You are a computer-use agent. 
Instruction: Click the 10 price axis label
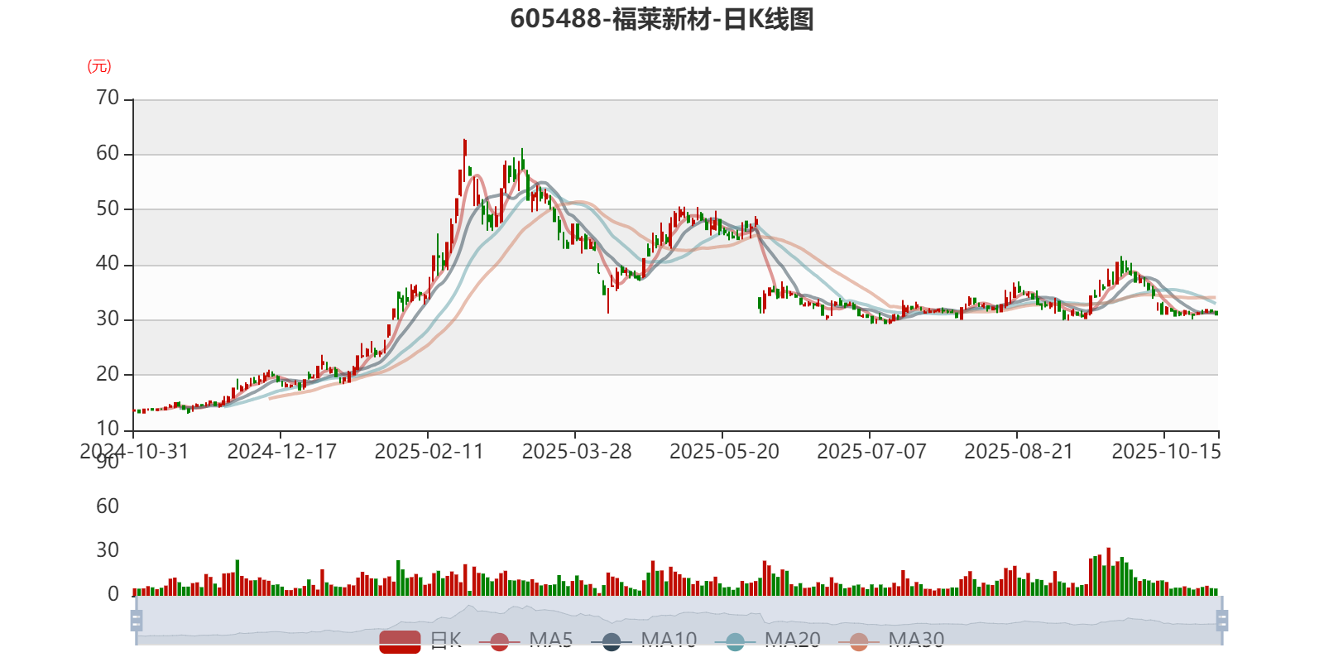tap(108, 429)
